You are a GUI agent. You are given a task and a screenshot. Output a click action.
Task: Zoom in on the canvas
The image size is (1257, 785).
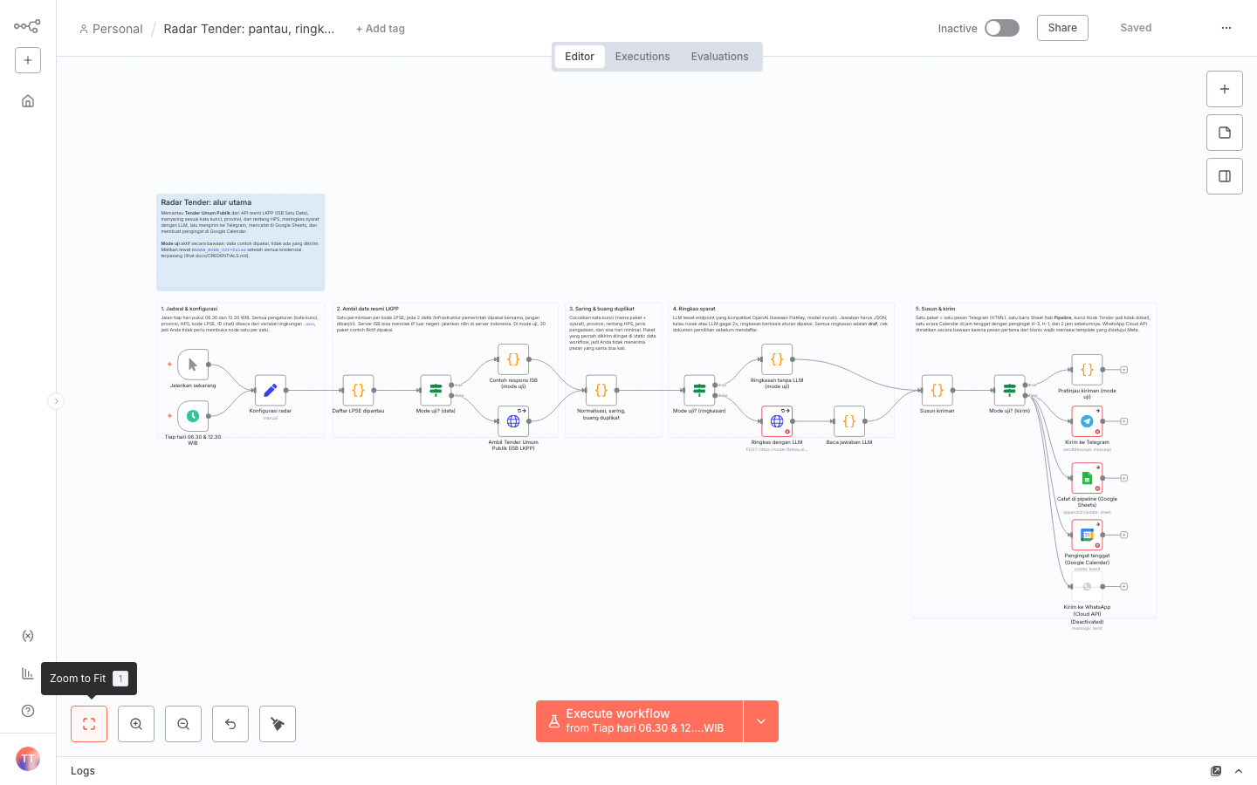click(136, 724)
